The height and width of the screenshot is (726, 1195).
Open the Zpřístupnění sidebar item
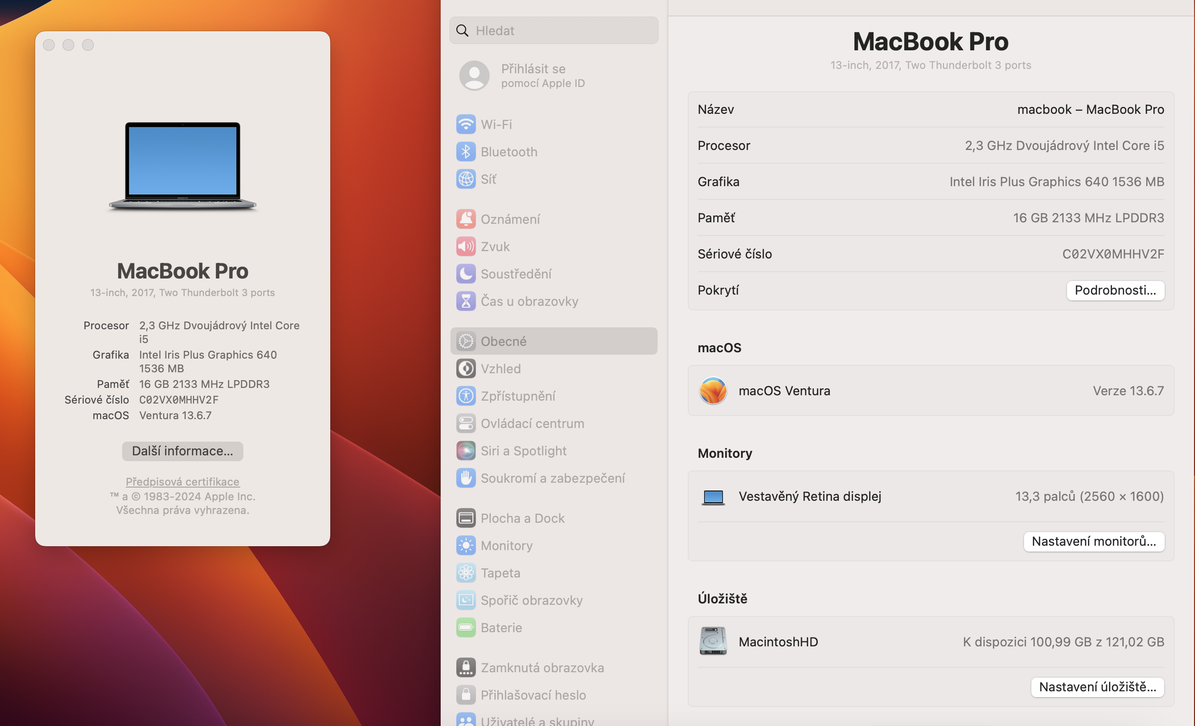pyautogui.click(x=517, y=396)
